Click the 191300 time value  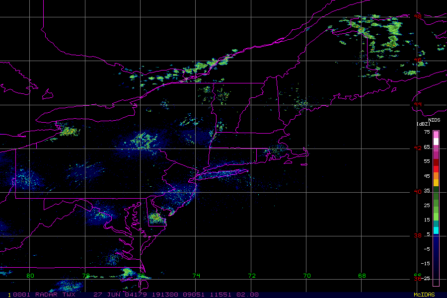click(x=165, y=295)
